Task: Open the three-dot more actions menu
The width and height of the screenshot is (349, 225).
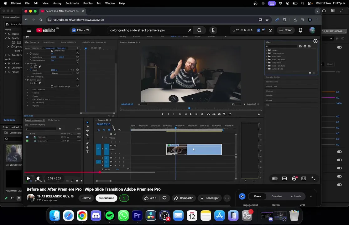Action: click(x=227, y=198)
